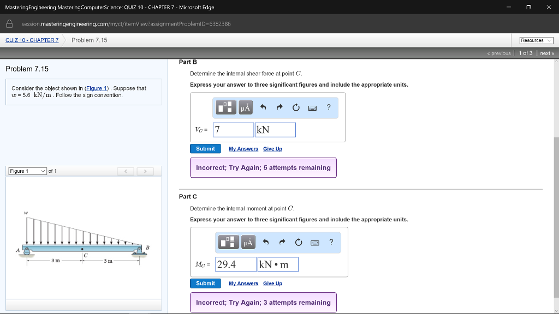This screenshot has height=314, width=559.
Task: Submit the Part B answer
Action: click(x=205, y=149)
